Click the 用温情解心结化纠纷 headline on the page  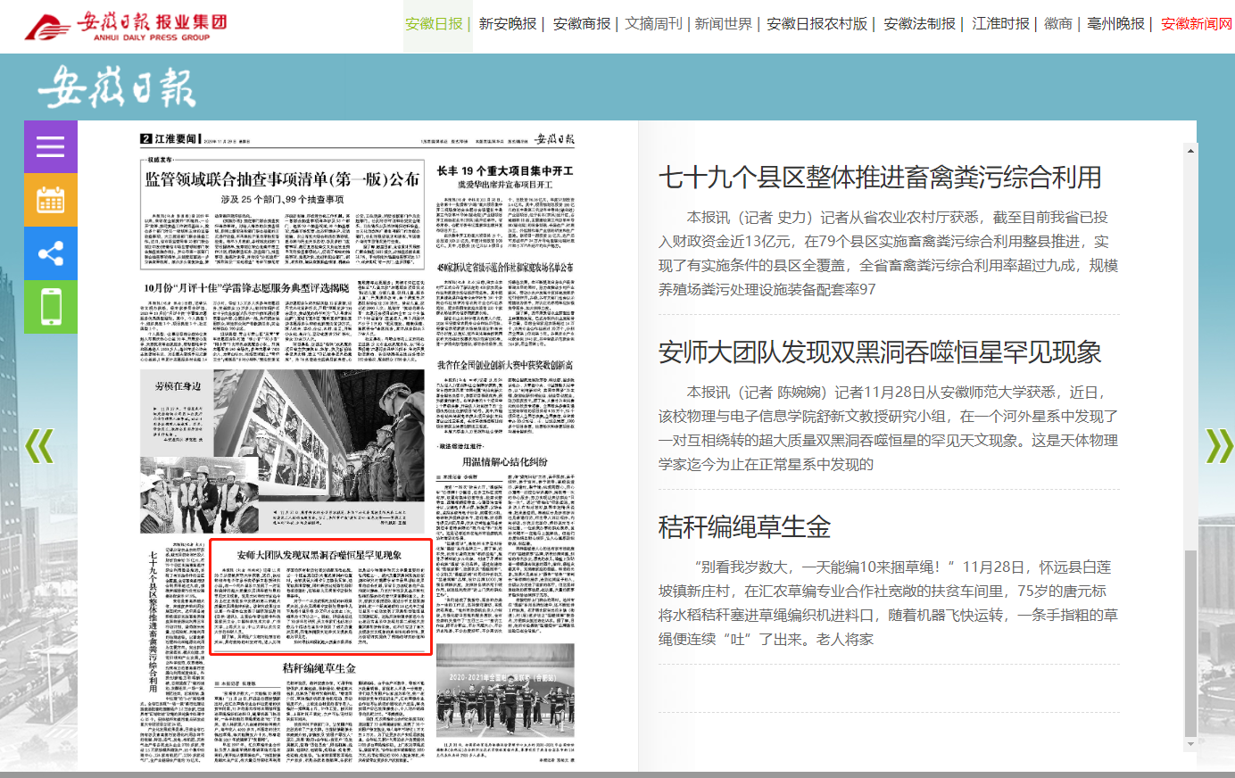(x=505, y=462)
